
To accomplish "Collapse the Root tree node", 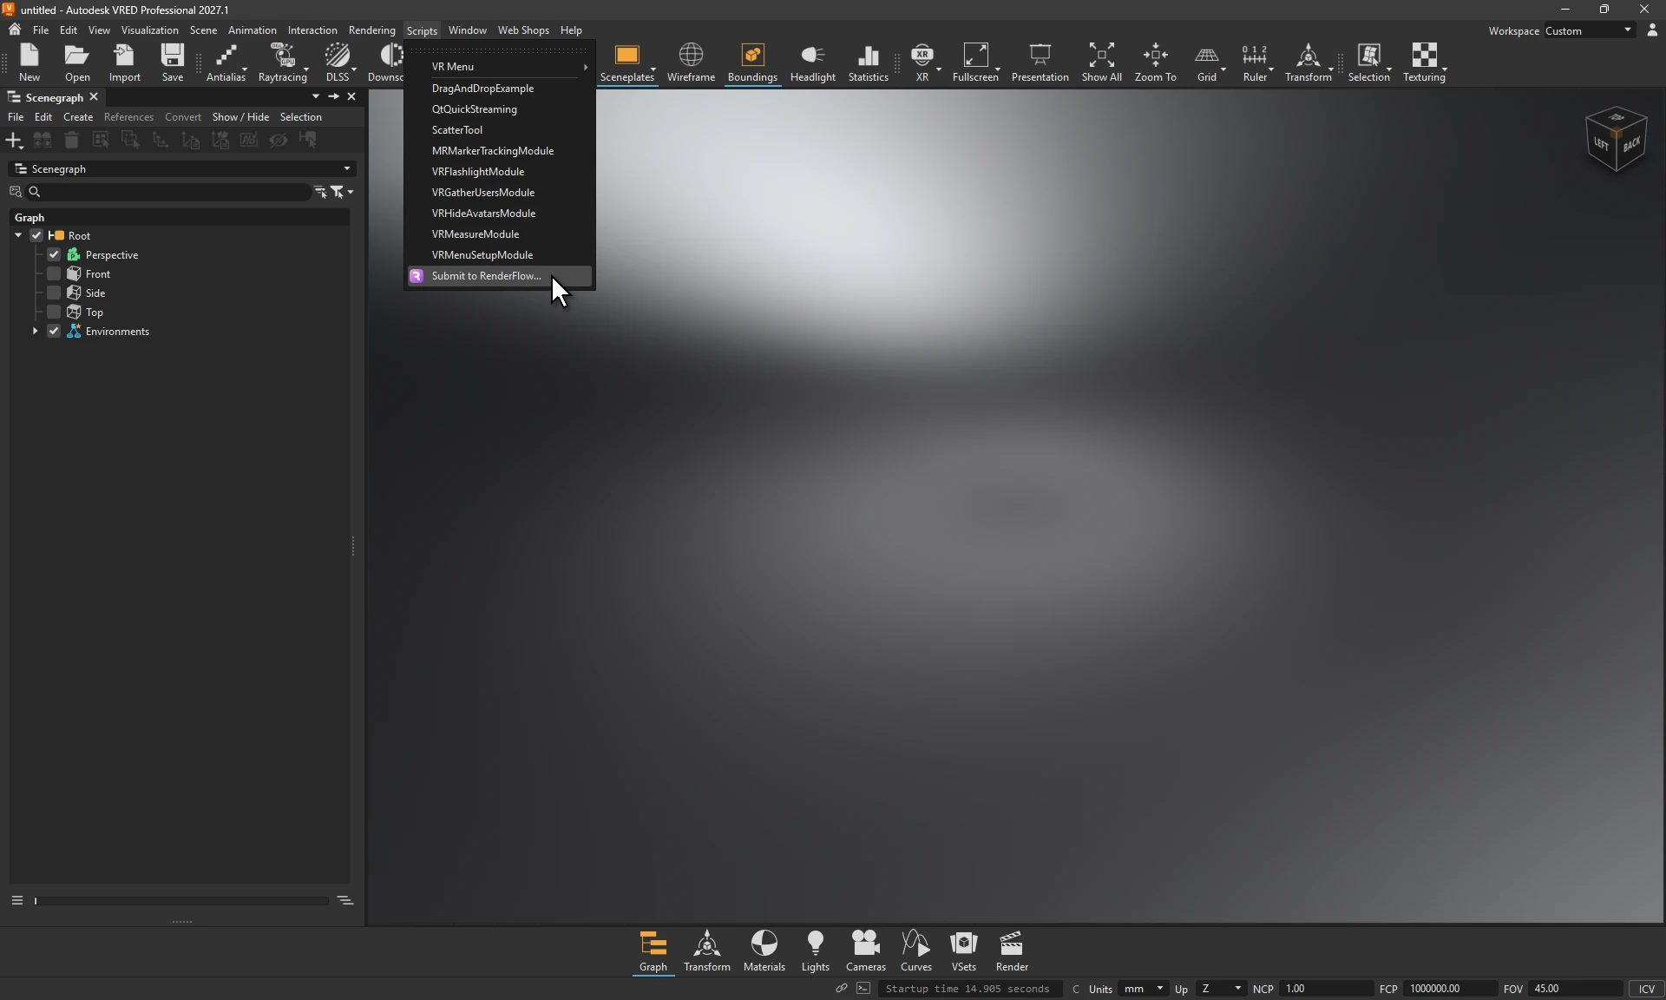I will pos(18,236).
